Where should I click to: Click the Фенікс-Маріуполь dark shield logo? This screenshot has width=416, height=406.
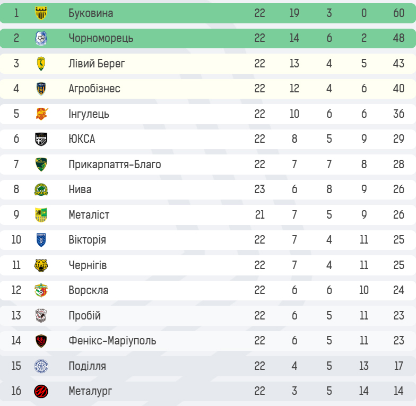point(41,341)
